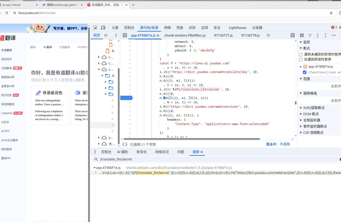Toggle the device toolbar icon
The height and width of the screenshot is (222, 341).
pyautogui.click(x=103, y=28)
